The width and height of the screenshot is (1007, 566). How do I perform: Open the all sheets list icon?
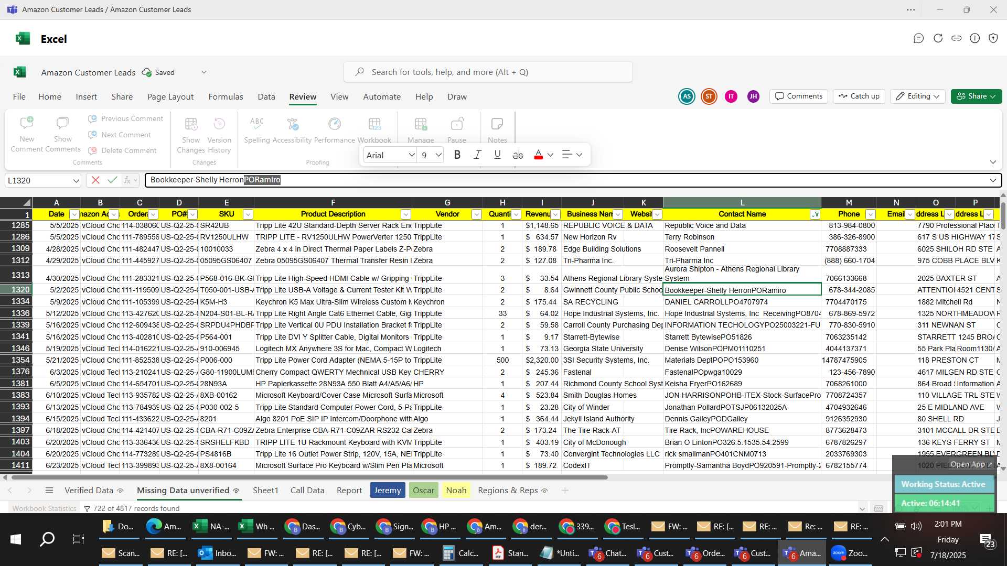pos(49,491)
